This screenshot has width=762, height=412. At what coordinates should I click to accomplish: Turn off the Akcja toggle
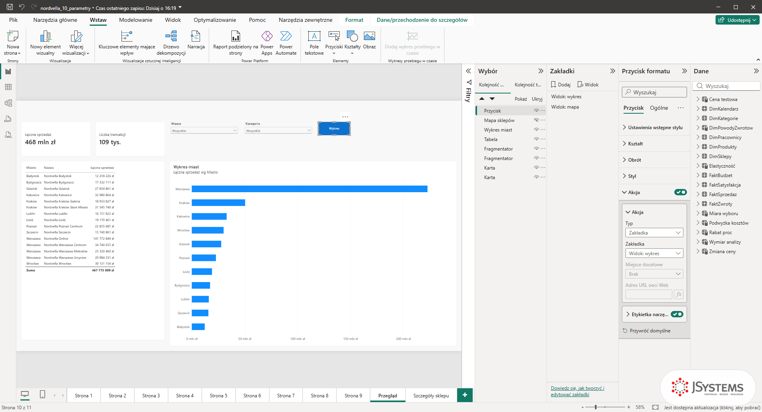point(680,192)
